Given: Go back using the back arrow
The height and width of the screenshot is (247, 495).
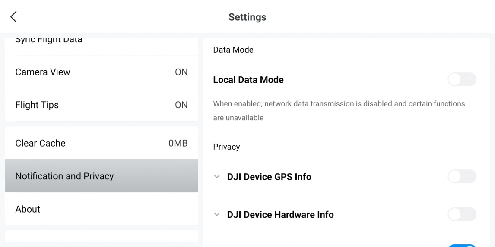Looking at the screenshot, I should pyautogui.click(x=14, y=17).
